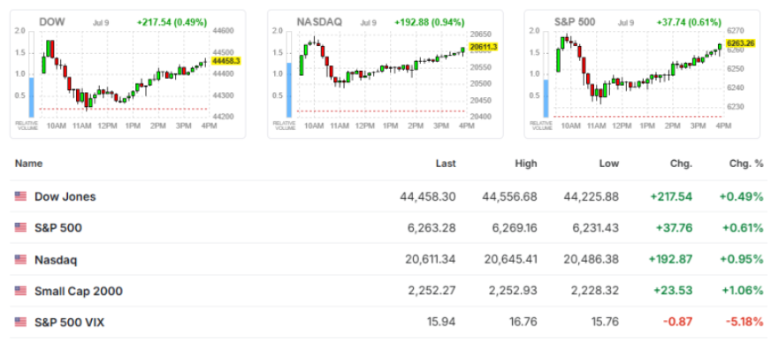
Task: Click the +217.54 (0.49%) change above DOW chart
Action: pyautogui.click(x=172, y=23)
